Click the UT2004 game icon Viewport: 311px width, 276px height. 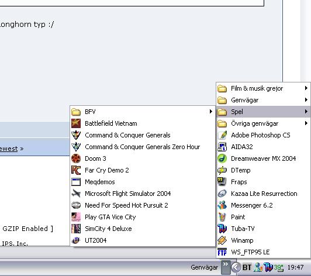click(x=76, y=240)
